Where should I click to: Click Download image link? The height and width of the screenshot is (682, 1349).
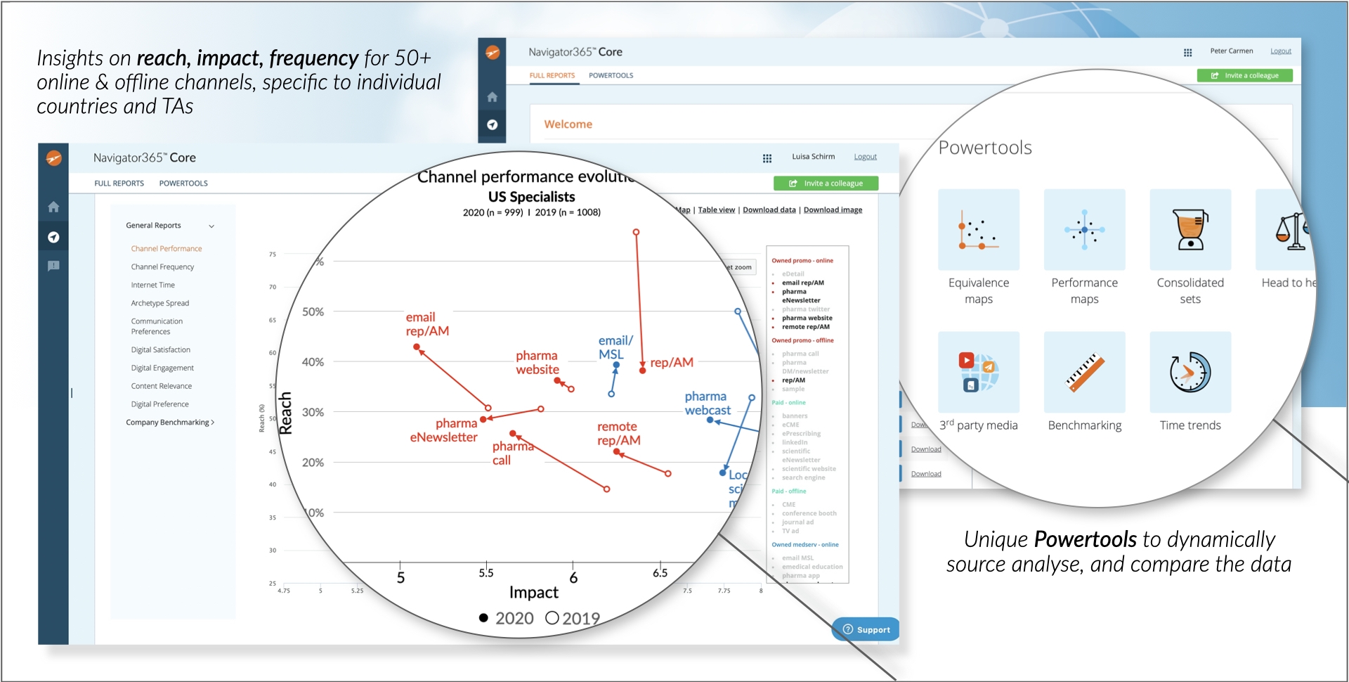(x=833, y=210)
